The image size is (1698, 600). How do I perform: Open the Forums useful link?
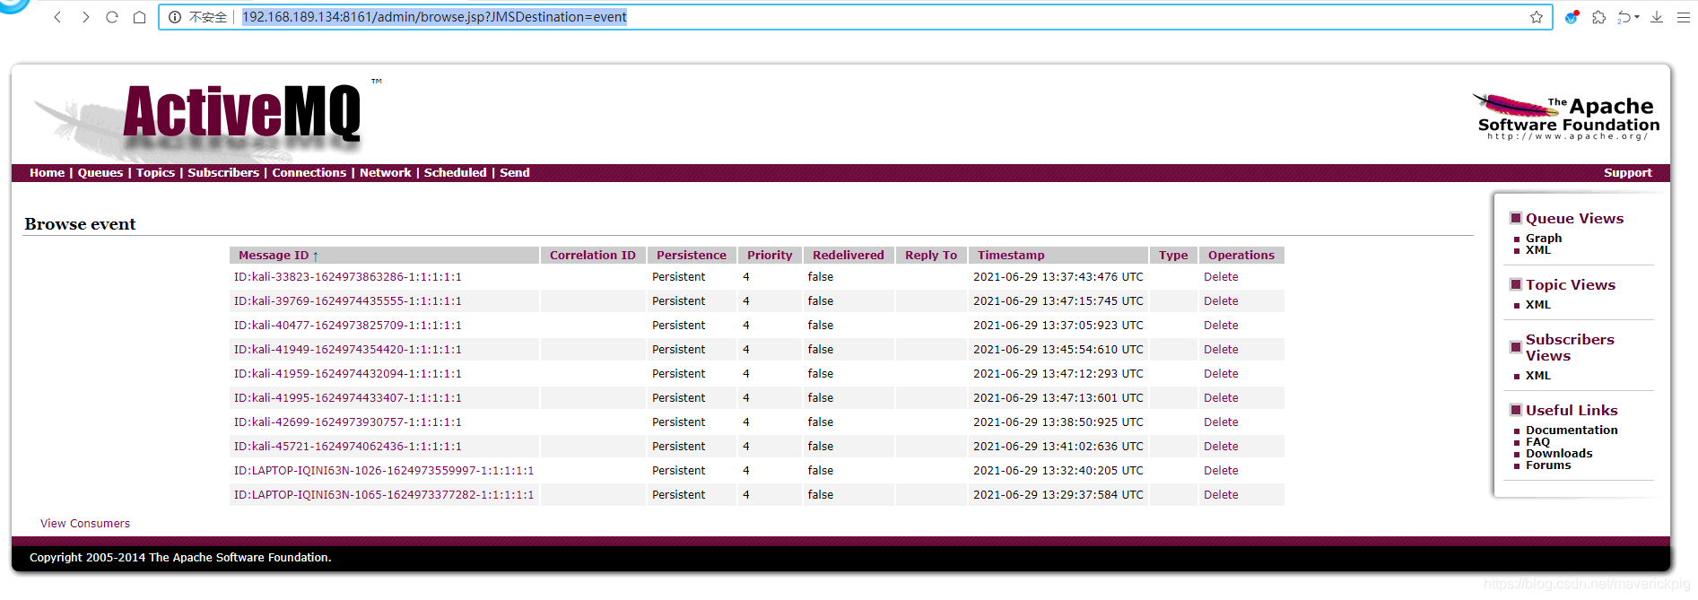(x=1548, y=465)
